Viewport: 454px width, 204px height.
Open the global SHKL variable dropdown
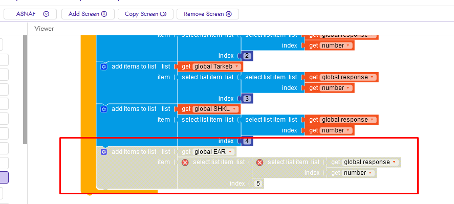click(x=215, y=109)
